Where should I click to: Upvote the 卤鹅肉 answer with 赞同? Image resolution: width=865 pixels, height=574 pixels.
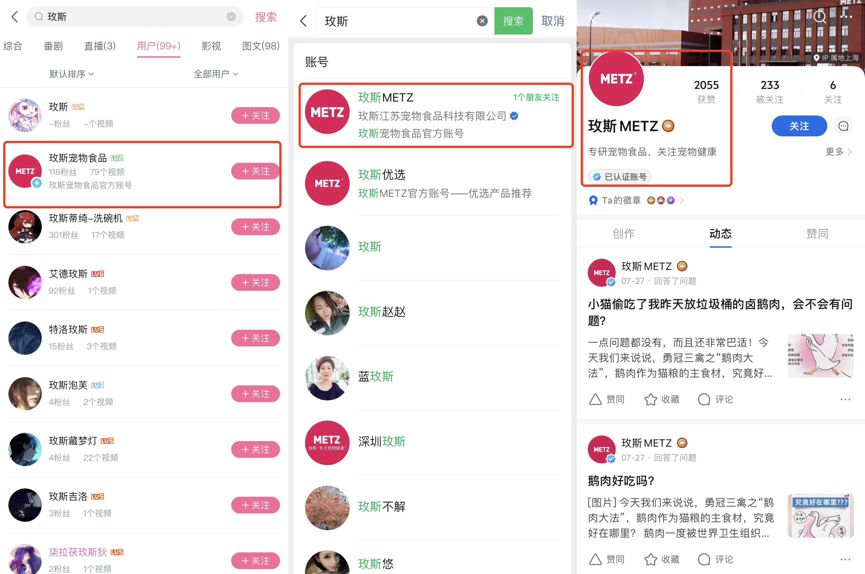point(607,399)
